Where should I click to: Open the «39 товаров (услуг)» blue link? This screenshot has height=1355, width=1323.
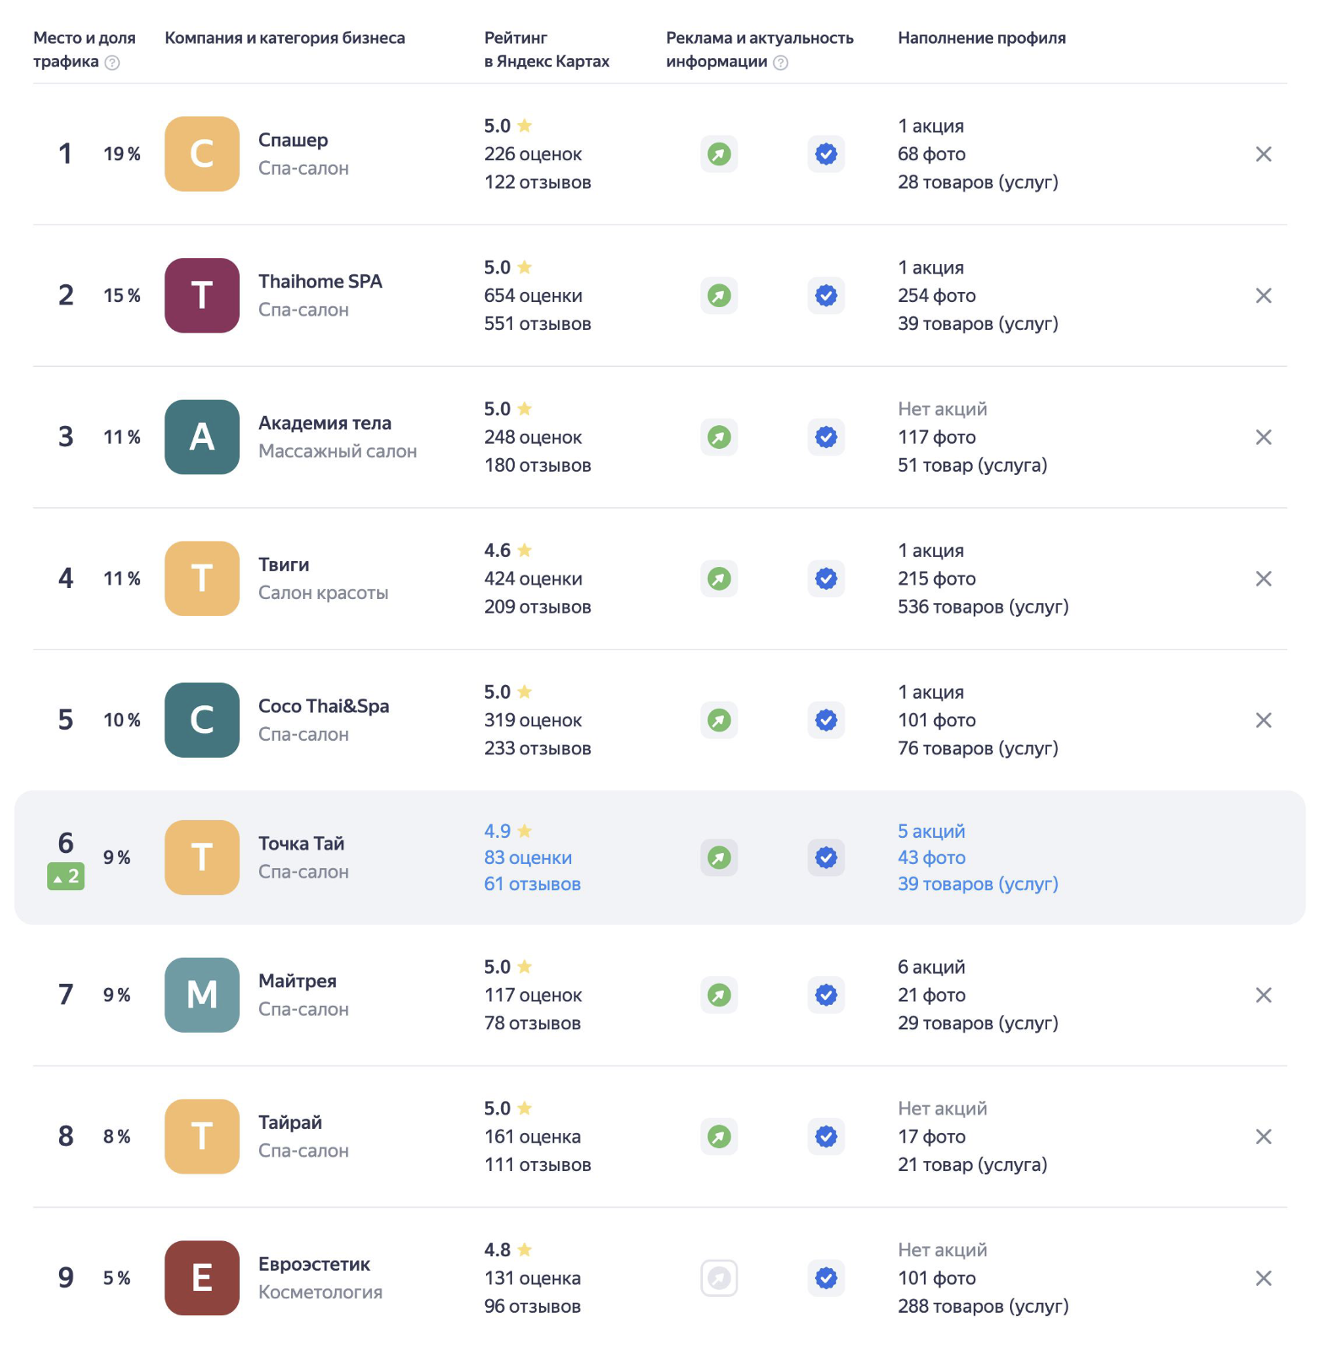[978, 884]
